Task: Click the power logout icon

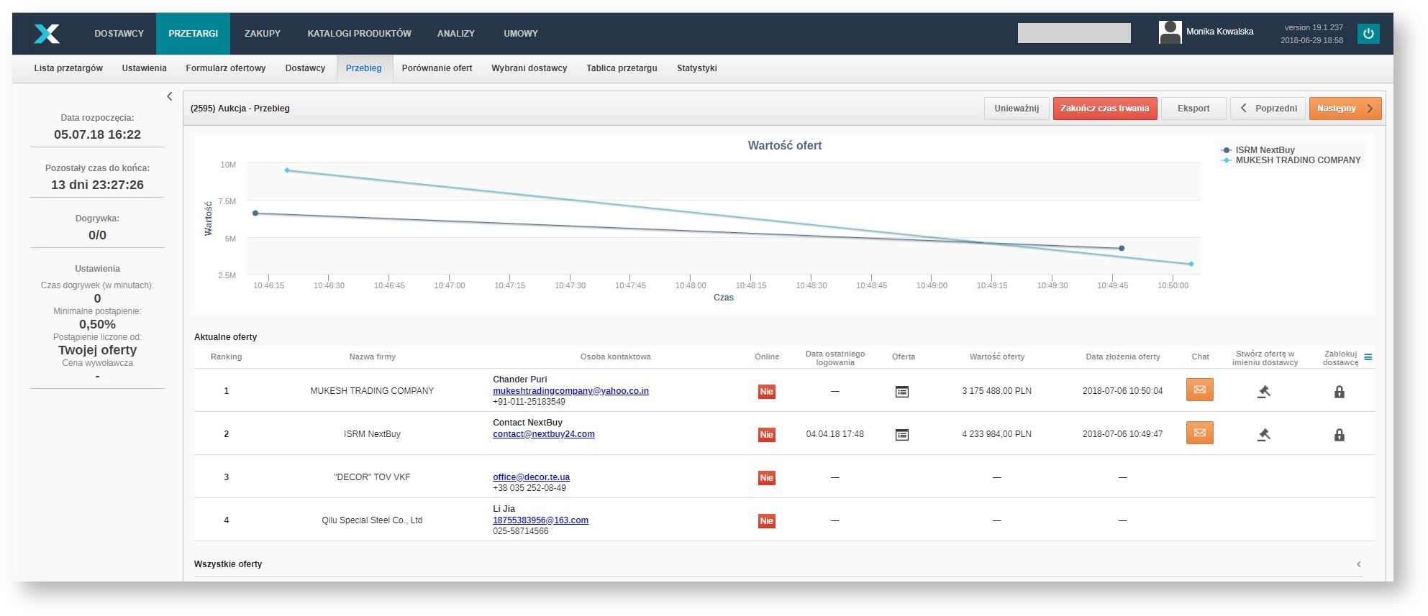Action: pos(1368,34)
